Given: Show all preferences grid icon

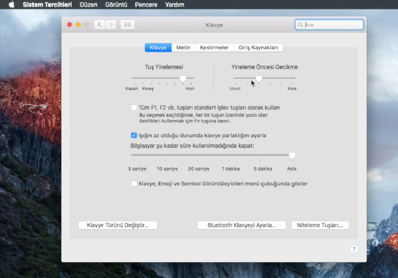Looking at the screenshot, I should (127, 24).
